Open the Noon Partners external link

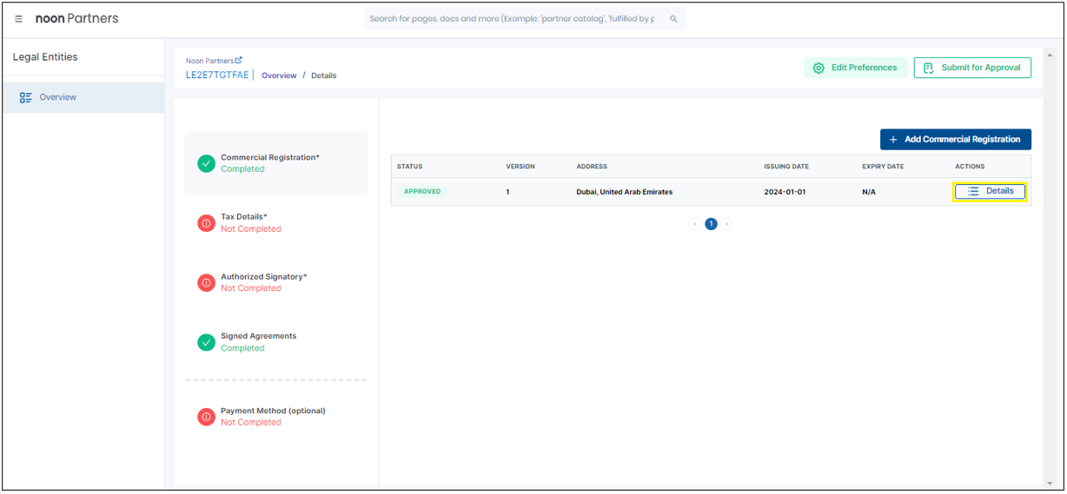pos(214,61)
